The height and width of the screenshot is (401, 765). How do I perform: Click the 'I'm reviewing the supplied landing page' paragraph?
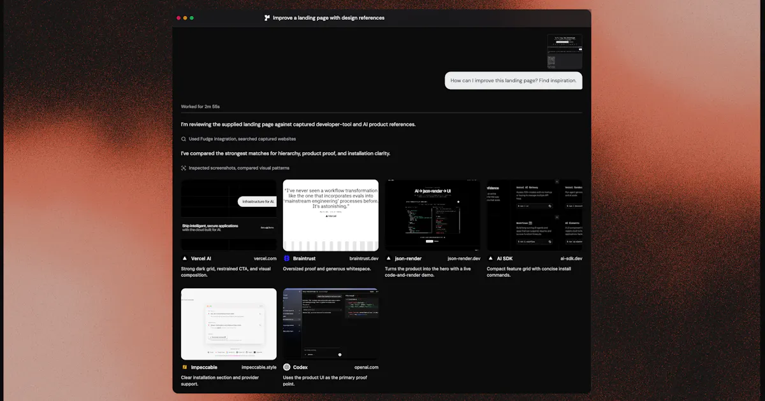[x=298, y=124]
